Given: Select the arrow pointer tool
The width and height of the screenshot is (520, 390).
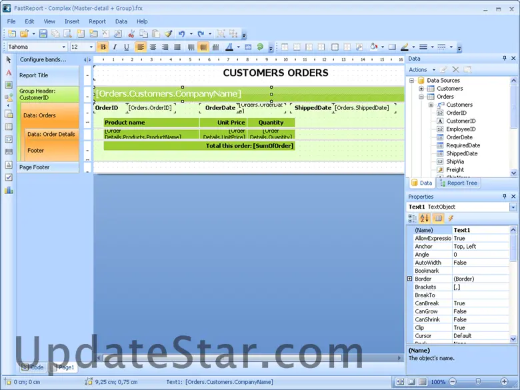Looking at the screenshot, I should [x=9, y=60].
